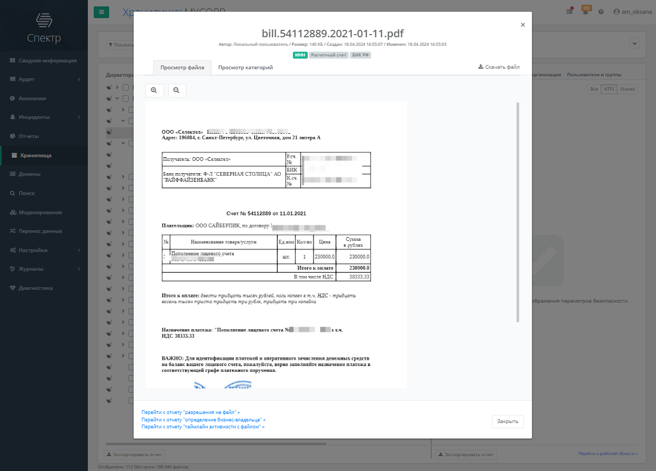Viewport: 656px width, 471px height.
Task: Click the invoice PDF page preview
Action: (x=276, y=245)
